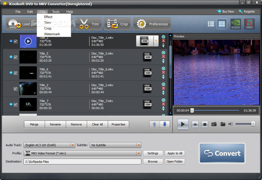Click the red X remove icon for Title_5
262x180 pixels.
(163, 56)
